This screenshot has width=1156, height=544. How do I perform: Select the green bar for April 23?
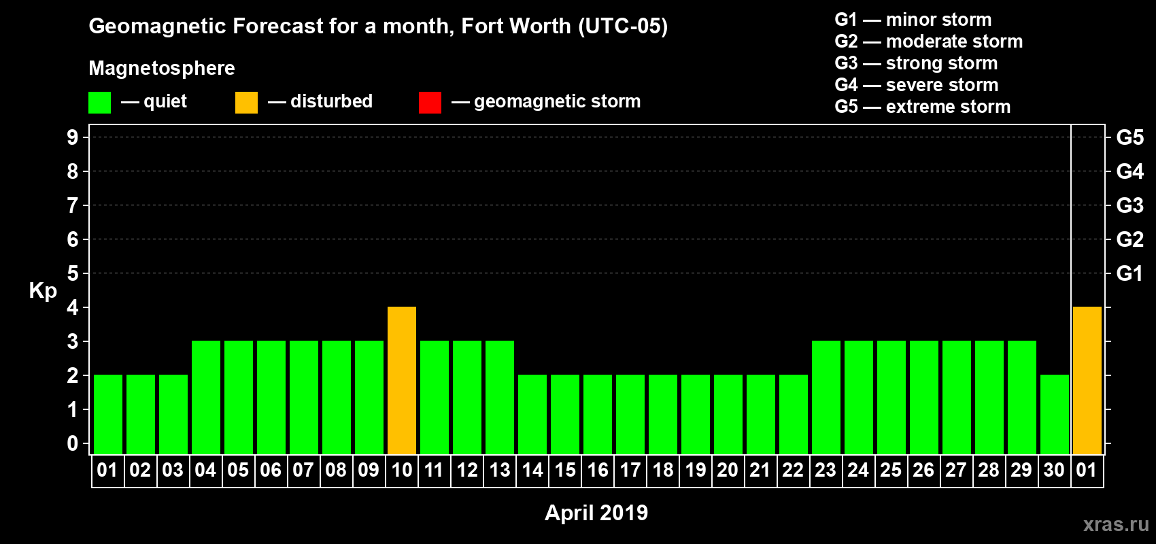(x=826, y=397)
